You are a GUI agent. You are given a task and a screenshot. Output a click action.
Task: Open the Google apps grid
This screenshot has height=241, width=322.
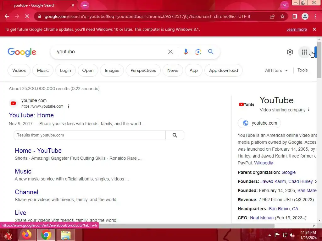tap(304, 52)
